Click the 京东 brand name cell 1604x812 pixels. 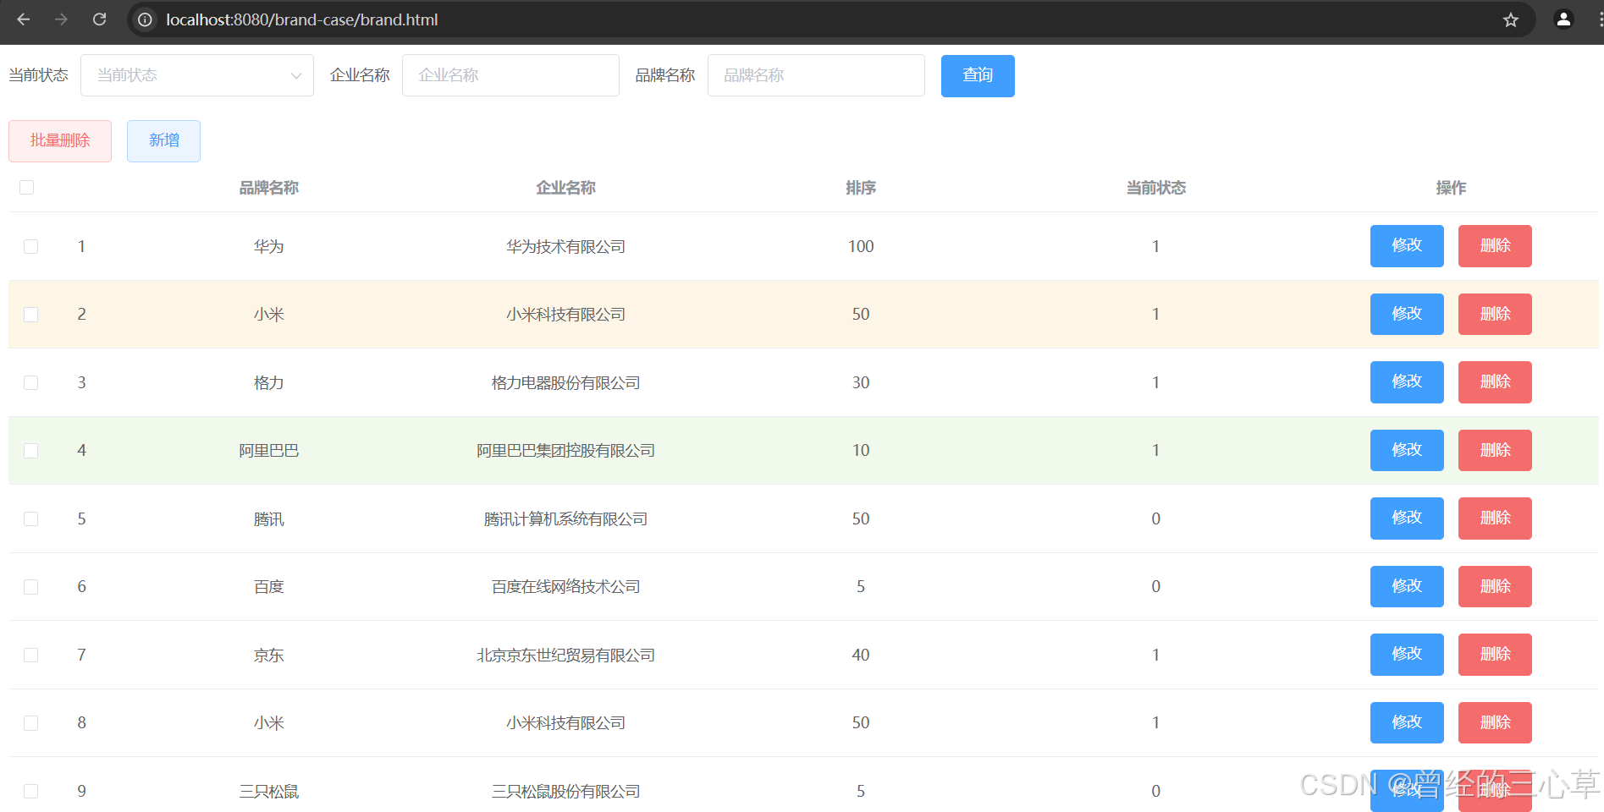[x=269, y=656]
